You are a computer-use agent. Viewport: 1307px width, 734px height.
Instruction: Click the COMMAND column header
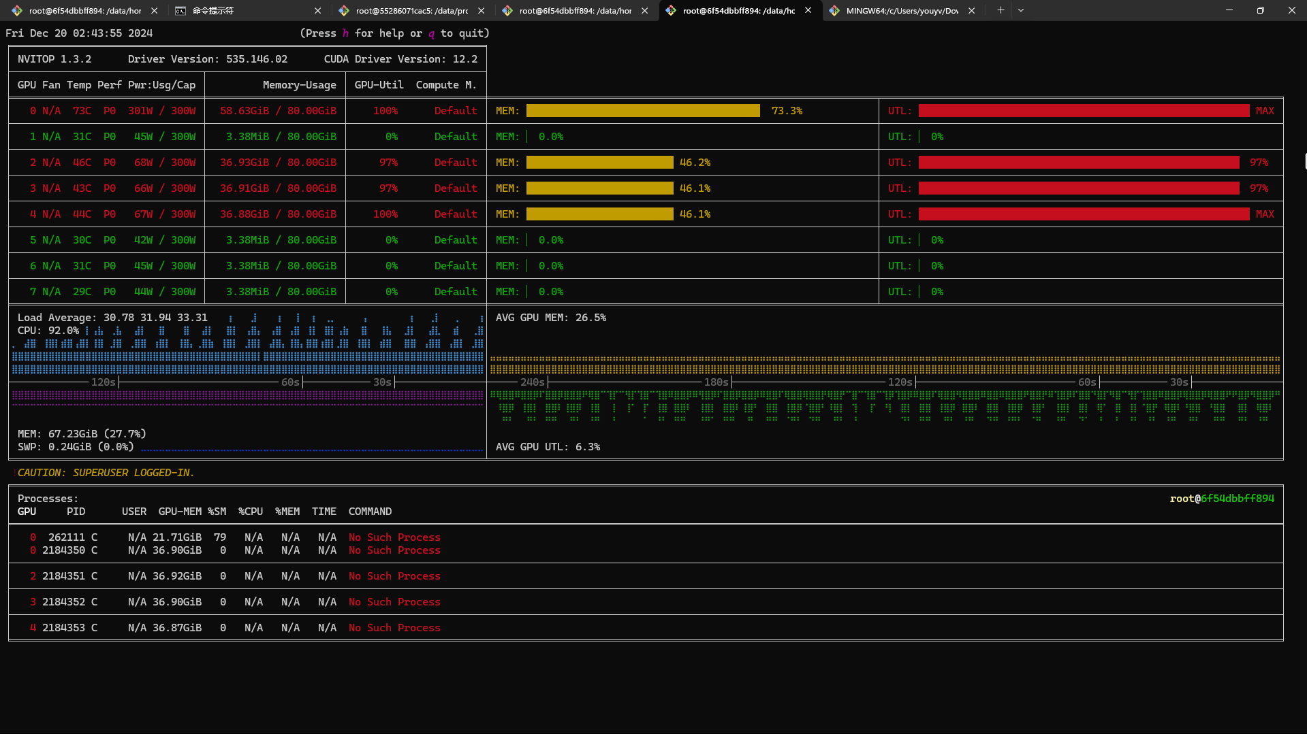tap(370, 512)
